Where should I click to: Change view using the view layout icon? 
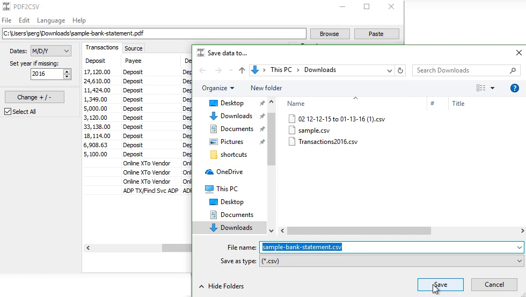click(481, 88)
